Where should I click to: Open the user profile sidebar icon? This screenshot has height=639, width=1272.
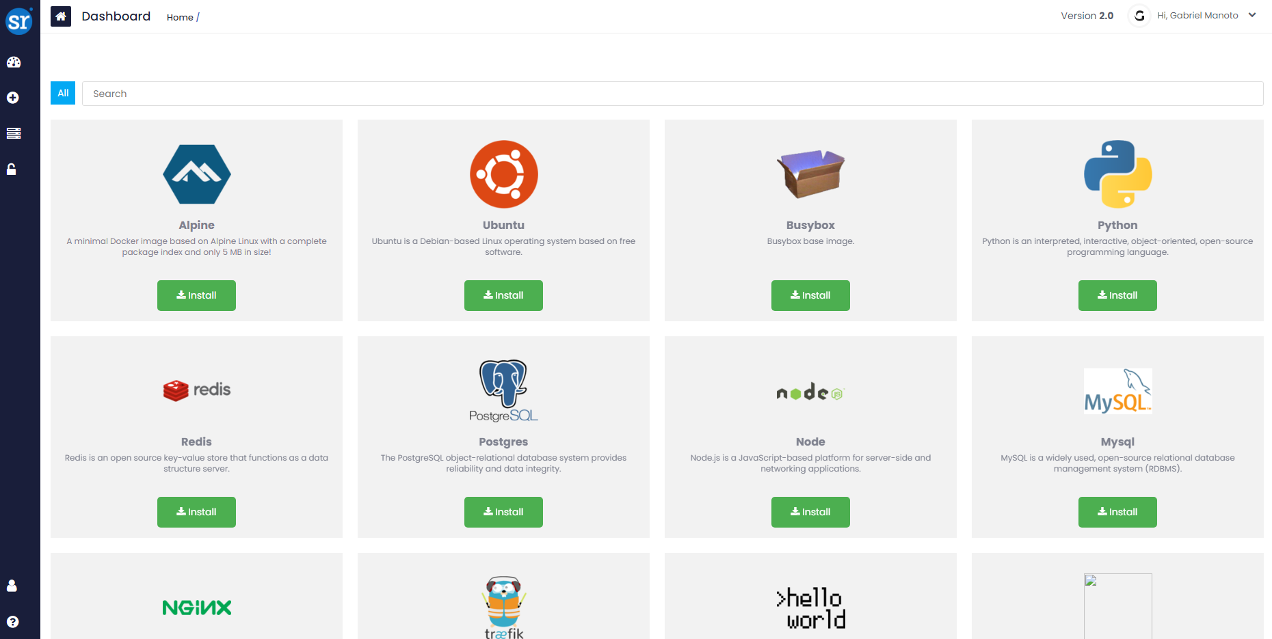tap(12, 586)
